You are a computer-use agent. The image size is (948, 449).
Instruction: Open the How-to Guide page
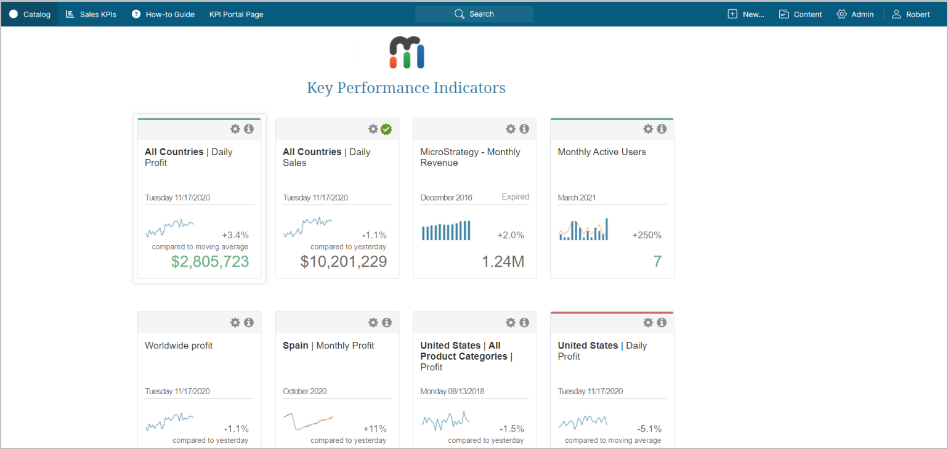(x=163, y=14)
